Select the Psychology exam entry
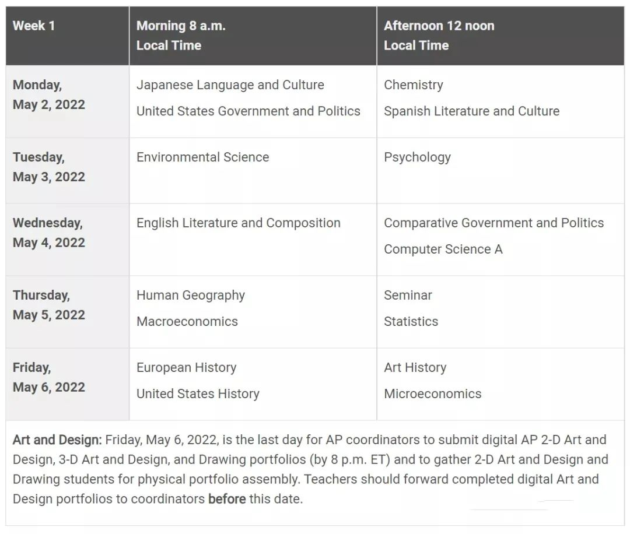630x534 pixels. 418,157
